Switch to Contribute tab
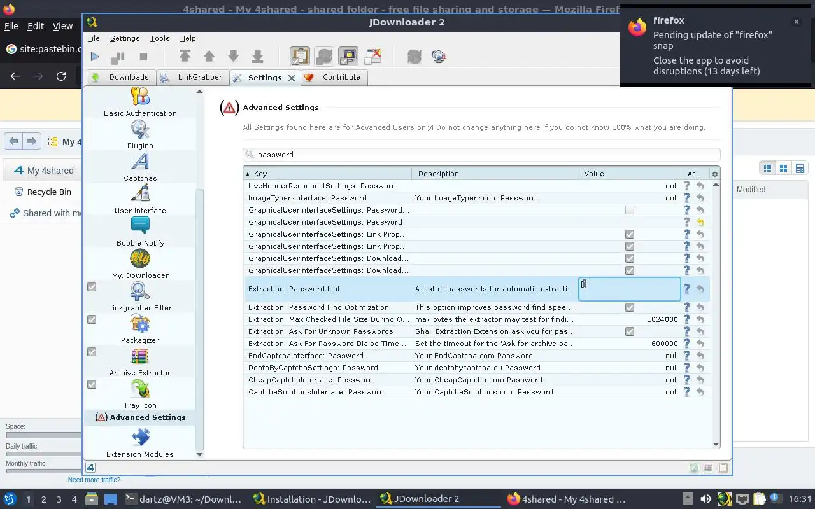This screenshot has width=815, height=509. (x=334, y=77)
